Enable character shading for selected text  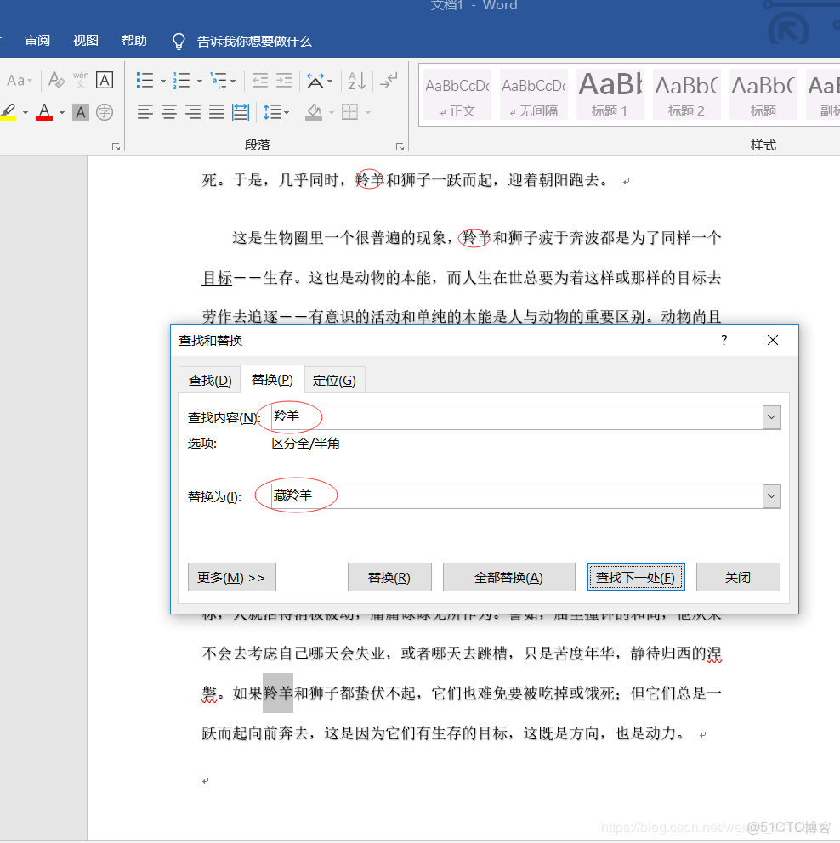click(81, 111)
